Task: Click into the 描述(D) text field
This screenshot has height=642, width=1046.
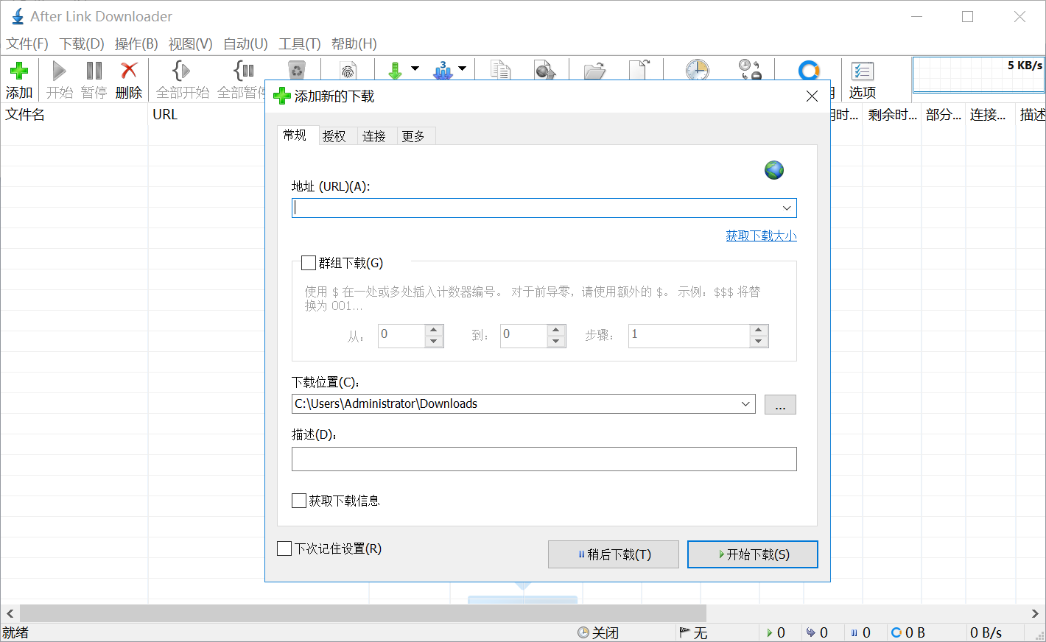Action: (544, 459)
